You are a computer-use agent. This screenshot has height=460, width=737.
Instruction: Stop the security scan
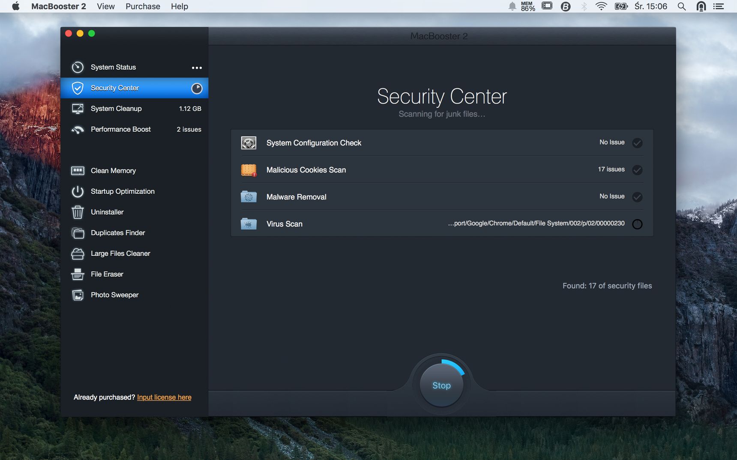pos(441,386)
